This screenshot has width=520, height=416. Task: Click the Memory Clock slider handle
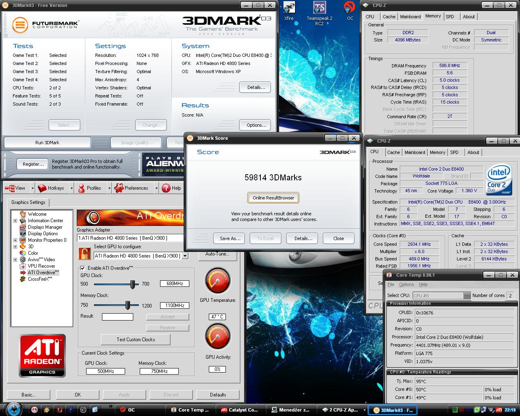[x=128, y=305]
